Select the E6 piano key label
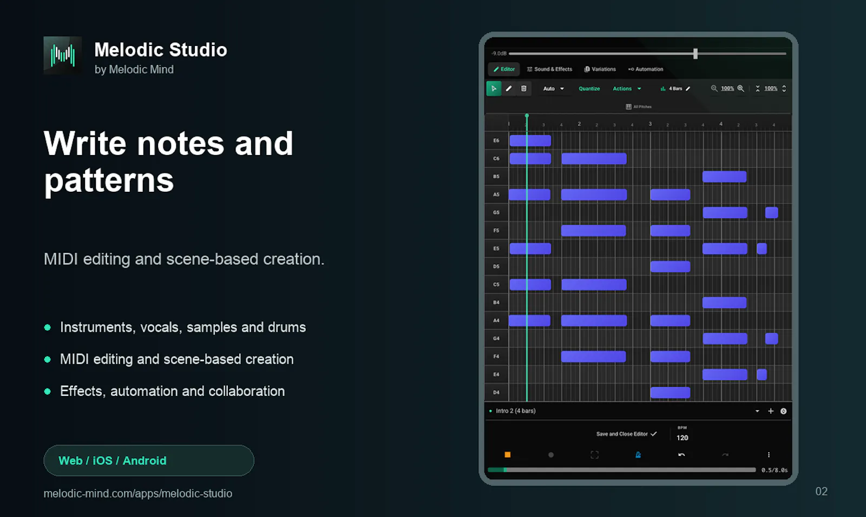The height and width of the screenshot is (517, 866). (496, 140)
